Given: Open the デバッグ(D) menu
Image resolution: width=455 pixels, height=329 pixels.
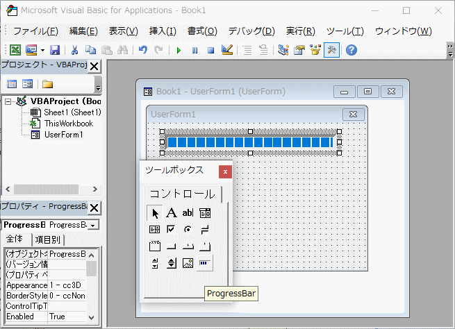Looking at the screenshot, I should [x=251, y=31].
